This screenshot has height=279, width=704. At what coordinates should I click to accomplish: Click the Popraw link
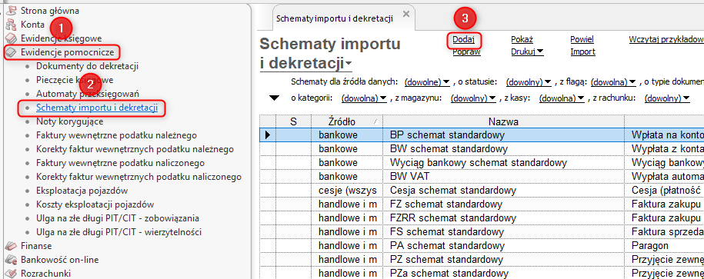pos(466,51)
